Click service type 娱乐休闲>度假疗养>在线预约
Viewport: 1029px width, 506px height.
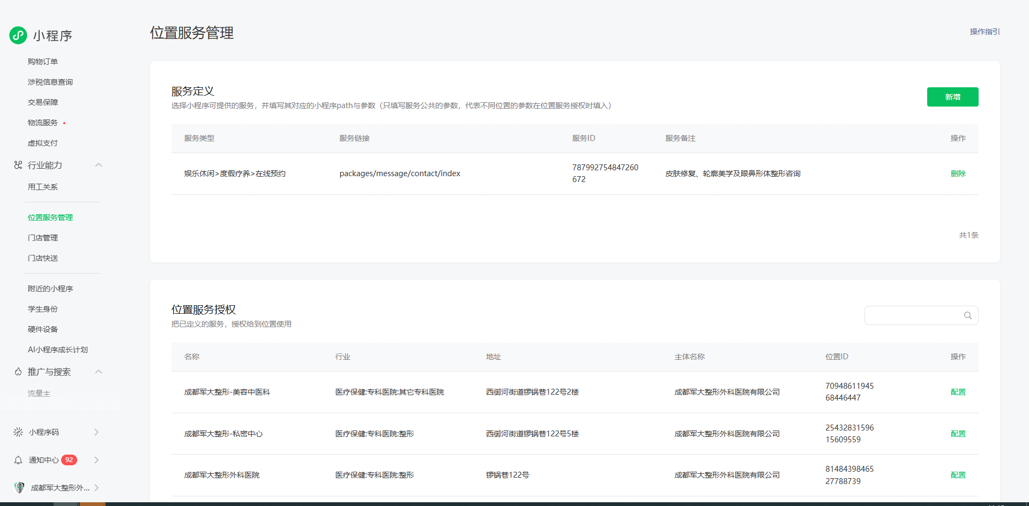(235, 173)
